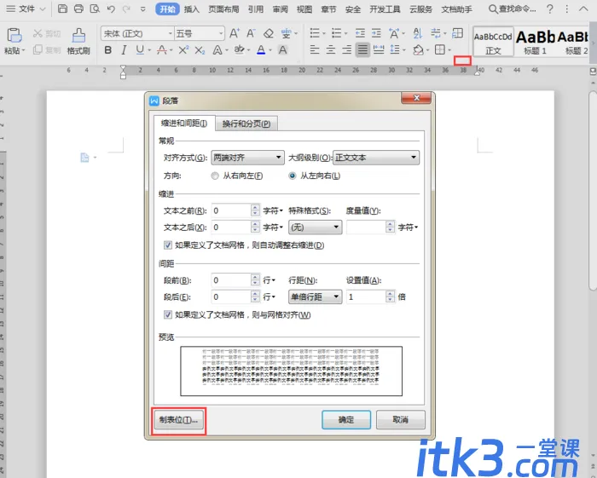
Task: Click the Cancel button
Action: pos(401,420)
